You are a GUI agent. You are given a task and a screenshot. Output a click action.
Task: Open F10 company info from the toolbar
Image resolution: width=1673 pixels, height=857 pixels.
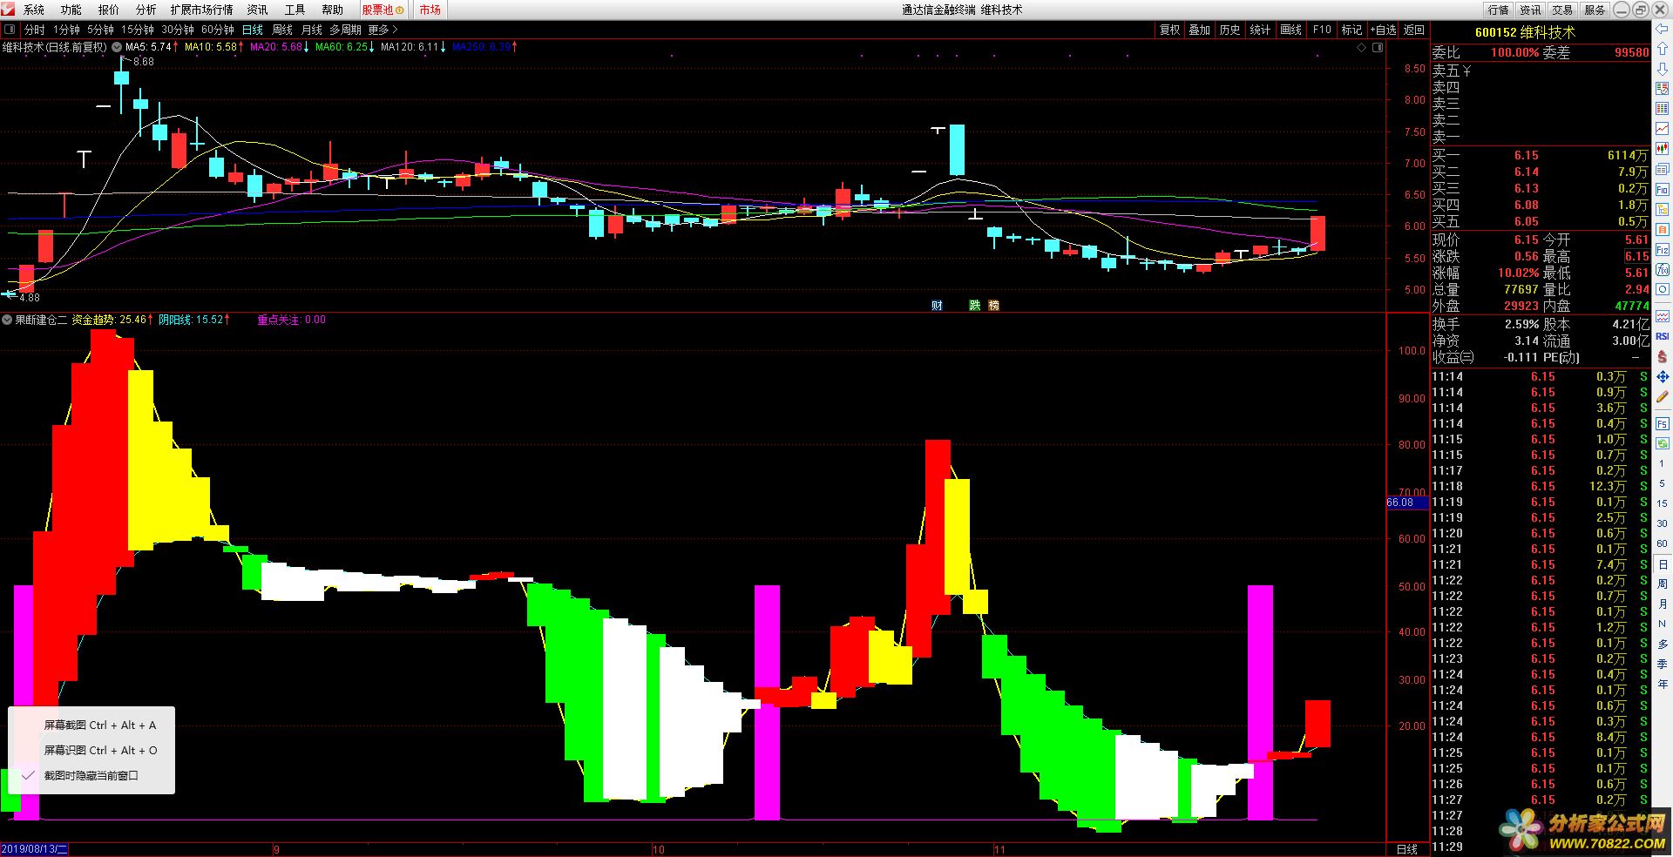coord(1322,30)
